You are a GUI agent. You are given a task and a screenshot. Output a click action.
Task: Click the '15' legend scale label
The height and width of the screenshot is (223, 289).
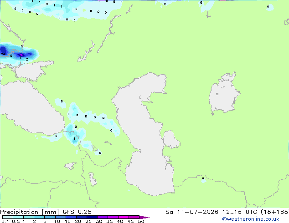67,221
